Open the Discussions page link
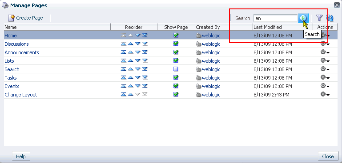Image resolution: width=342 pixels, height=168 pixels. point(16,44)
